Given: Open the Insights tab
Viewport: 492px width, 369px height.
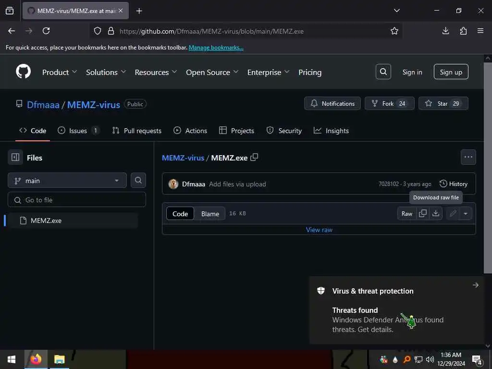Looking at the screenshot, I should 331,131.
